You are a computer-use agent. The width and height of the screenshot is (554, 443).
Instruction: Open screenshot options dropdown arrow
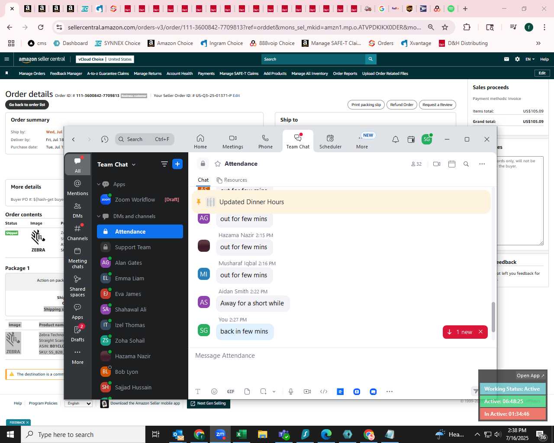(x=274, y=392)
